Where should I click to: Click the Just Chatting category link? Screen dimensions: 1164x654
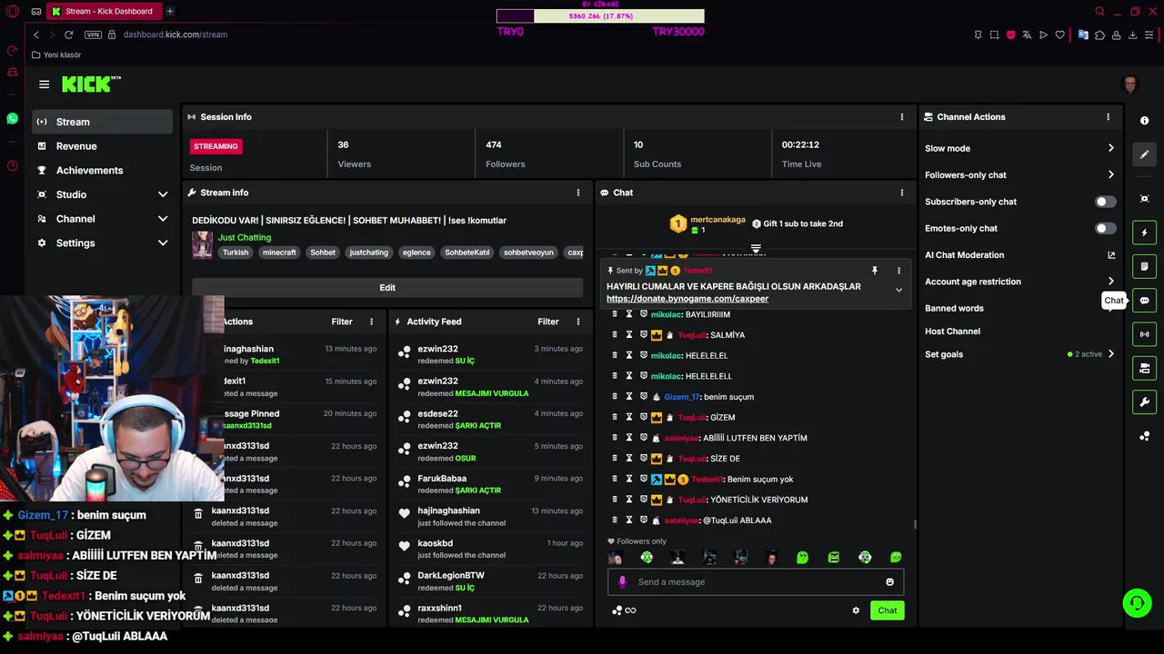click(245, 237)
